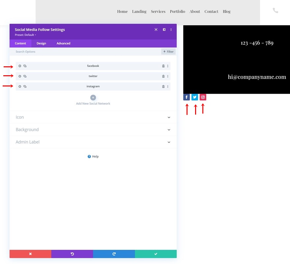Click the Instagram icon in page preview
Image resolution: width=290 pixels, height=264 pixels.
[x=203, y=97]
